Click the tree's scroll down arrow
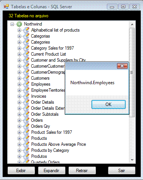This screenshot has width=143, height=180. point(132,160)
